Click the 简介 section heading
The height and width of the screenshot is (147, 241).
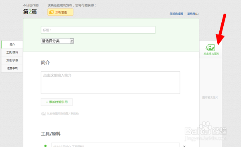click(x=45, y=62)
